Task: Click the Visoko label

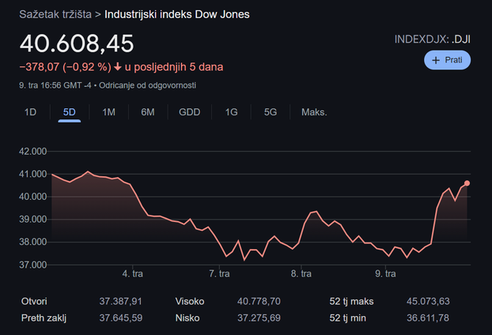Action: 190,302
